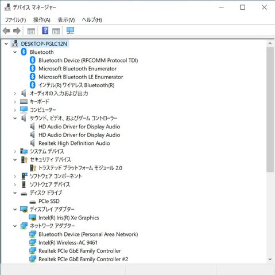
Task: Select the first HD Audio Driver for Display Audio
Action: pyautogui.click(x=79, y=127)
